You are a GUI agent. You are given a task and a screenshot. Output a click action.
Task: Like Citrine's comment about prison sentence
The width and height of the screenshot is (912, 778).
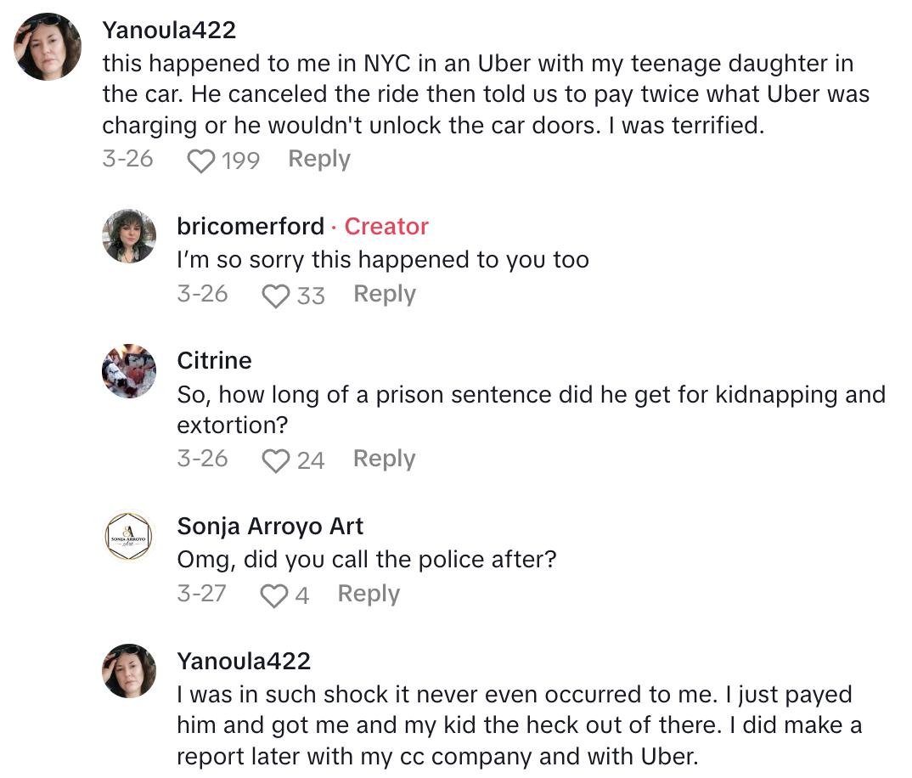pos(276,459)
